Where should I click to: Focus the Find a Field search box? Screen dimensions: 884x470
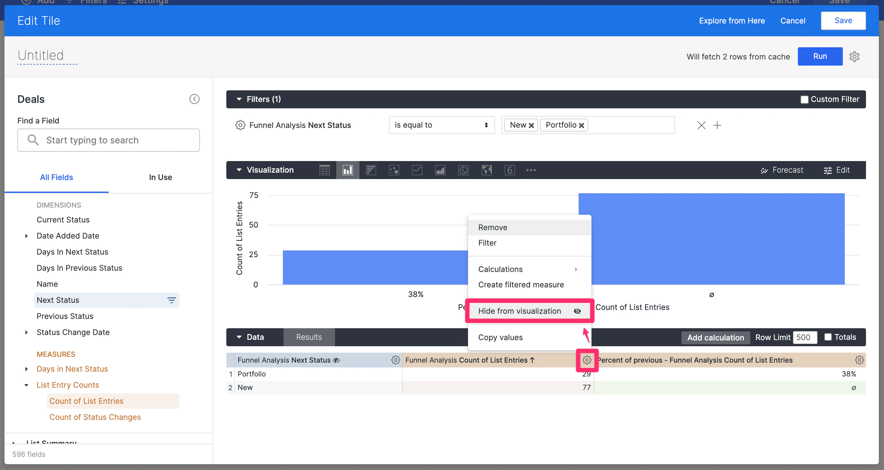[x=108, y=140]
